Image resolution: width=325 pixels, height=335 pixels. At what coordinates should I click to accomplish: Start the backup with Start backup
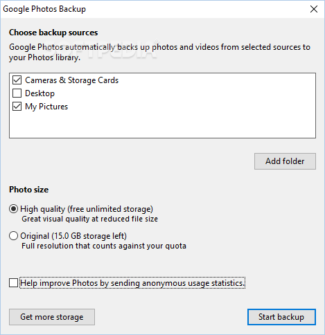click(281, 317)
